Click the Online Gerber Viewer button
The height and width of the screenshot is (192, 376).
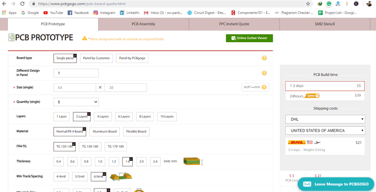click(x=249, y=38)
